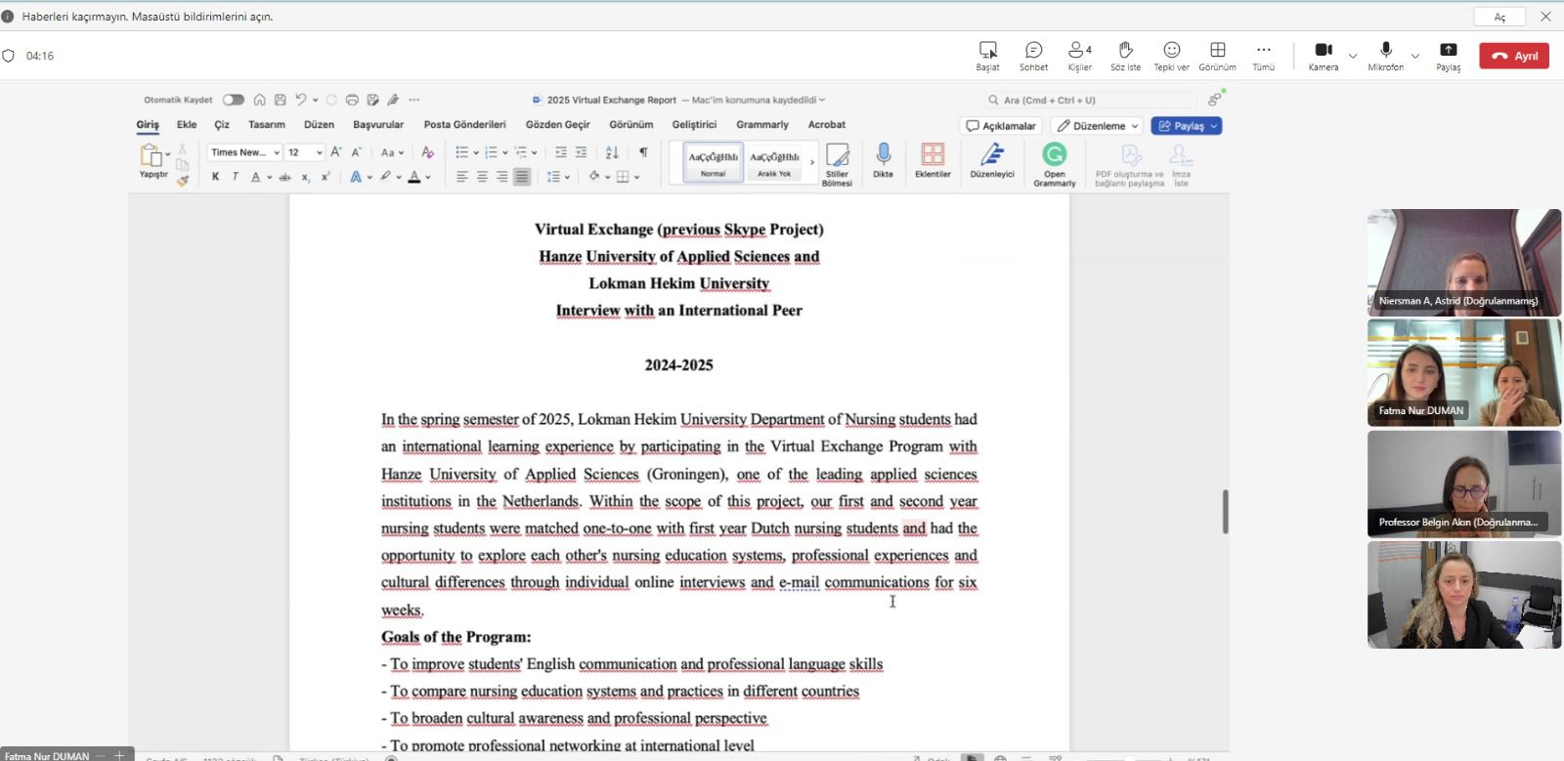Click the Format Painter brush icon
Viewport: 1564px width, 761px height.
click(183, 181)
